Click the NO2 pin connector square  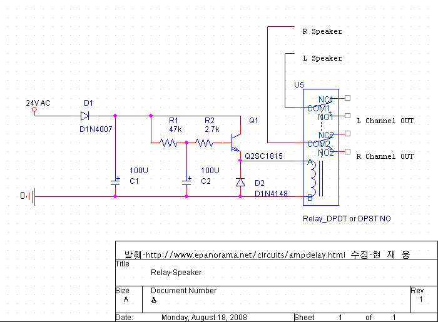(x=347, y=151)
